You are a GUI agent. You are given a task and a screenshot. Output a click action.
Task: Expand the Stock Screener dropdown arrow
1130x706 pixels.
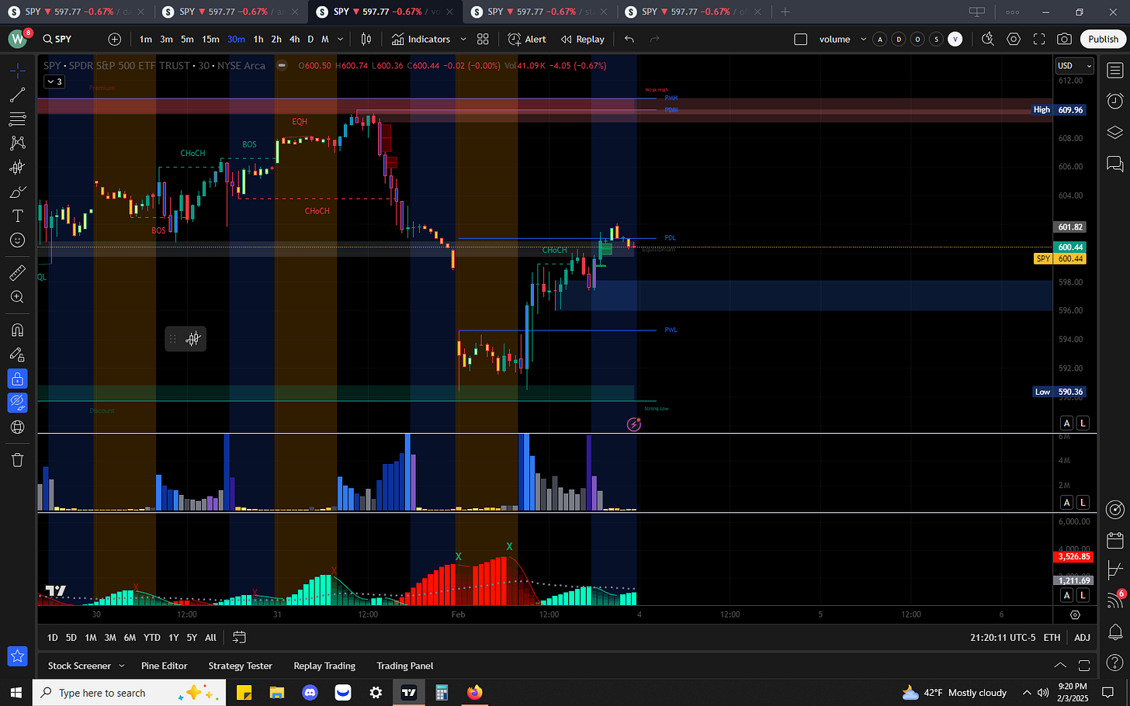[x=120, y=666]
